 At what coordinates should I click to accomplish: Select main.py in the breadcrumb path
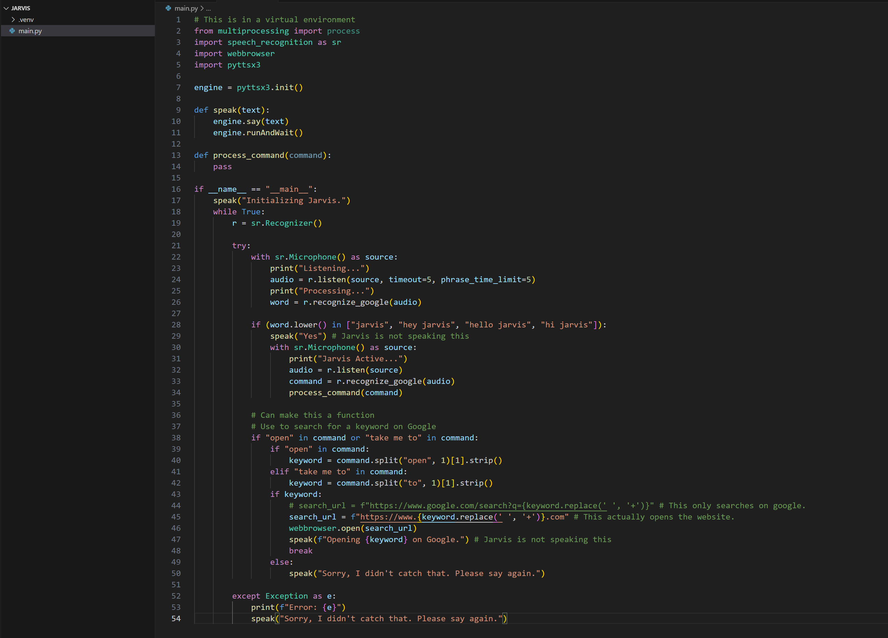coord(186,8)
